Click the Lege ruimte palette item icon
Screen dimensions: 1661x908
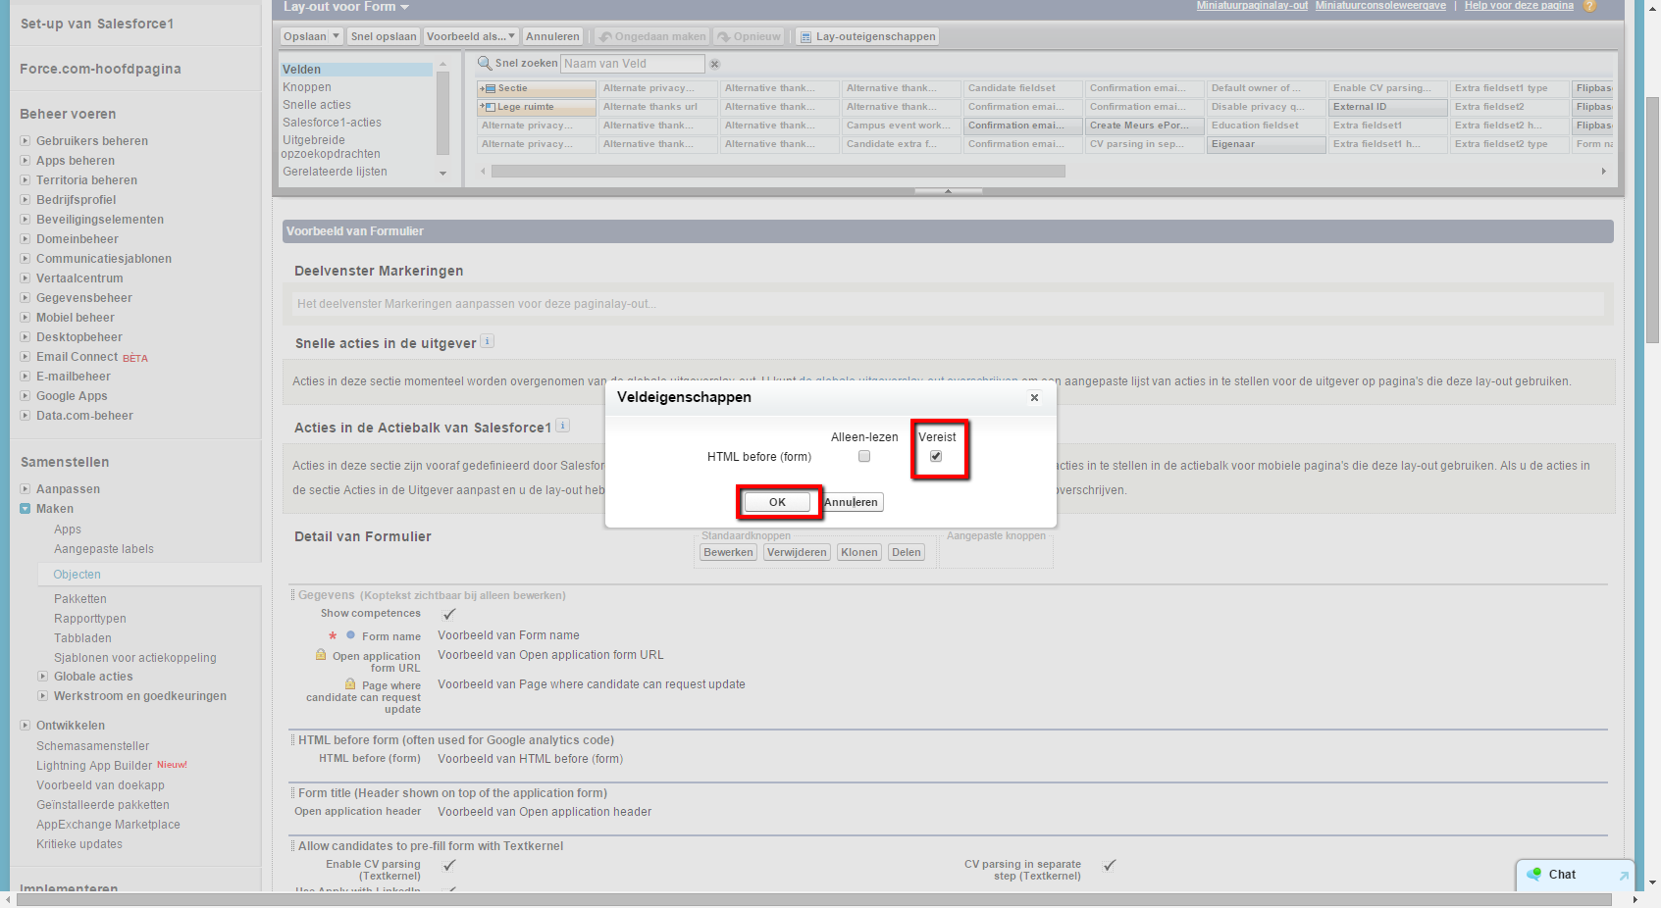point(488,107)
